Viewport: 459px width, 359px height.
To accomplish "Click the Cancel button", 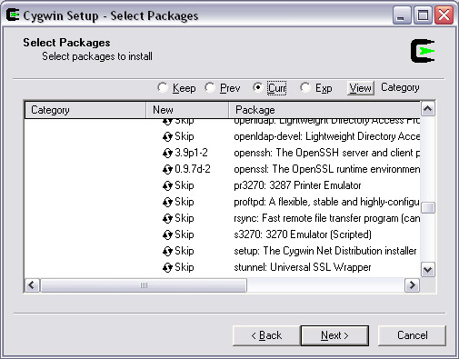I will tap(412, 335).
